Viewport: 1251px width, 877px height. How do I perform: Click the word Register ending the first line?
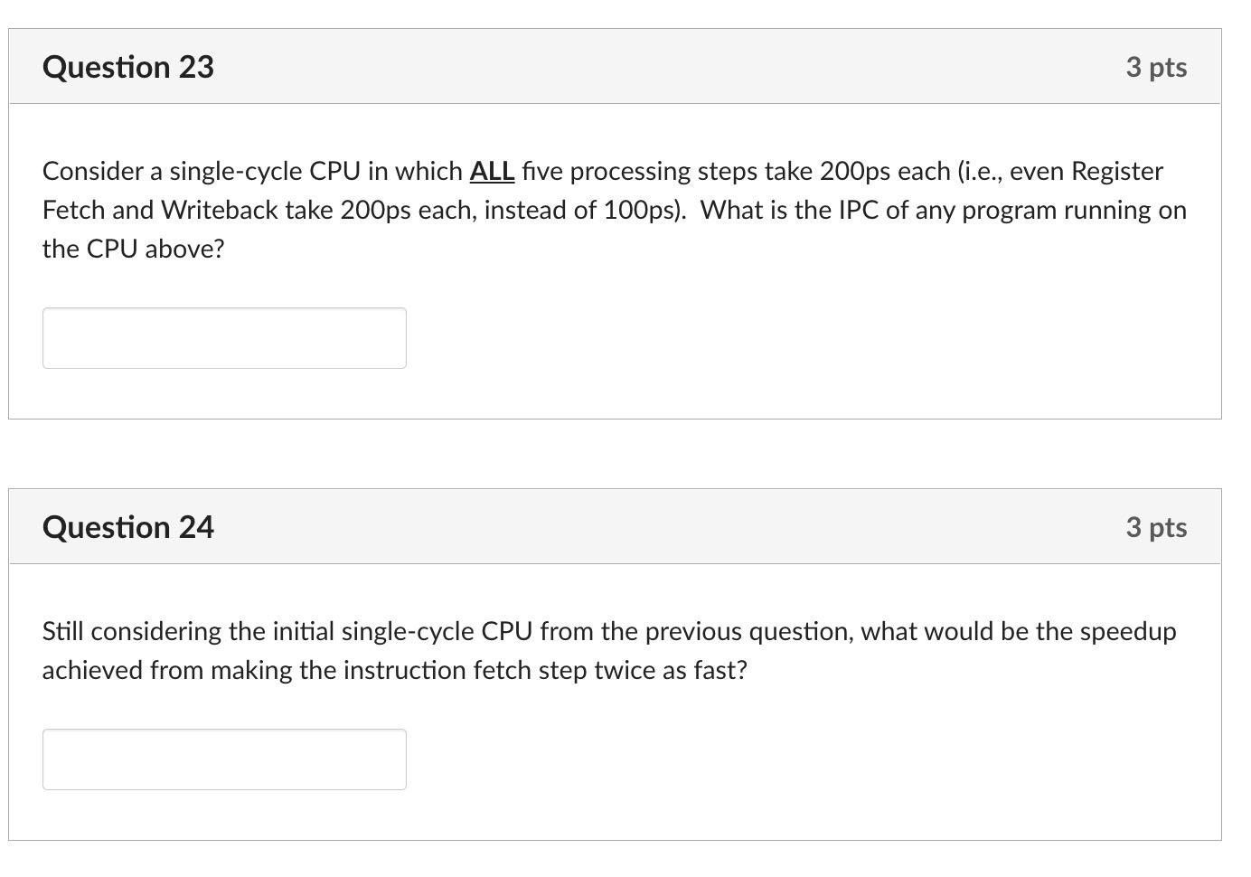coord(1117,171)
